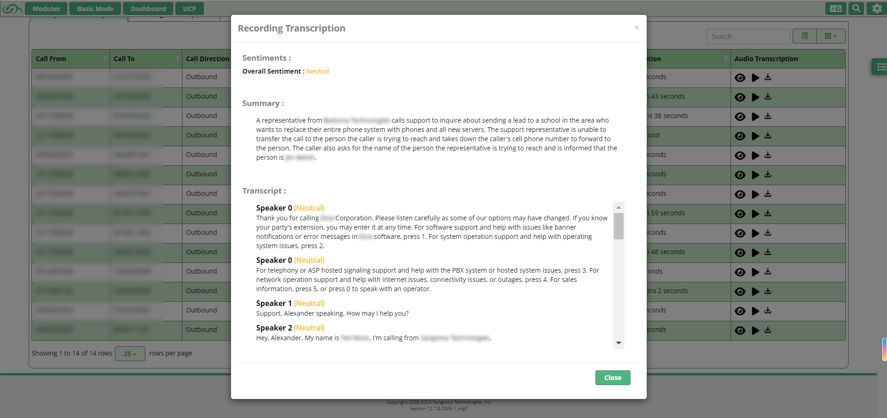
Task: Sort by the Call From column header
Action: point(70,59)
